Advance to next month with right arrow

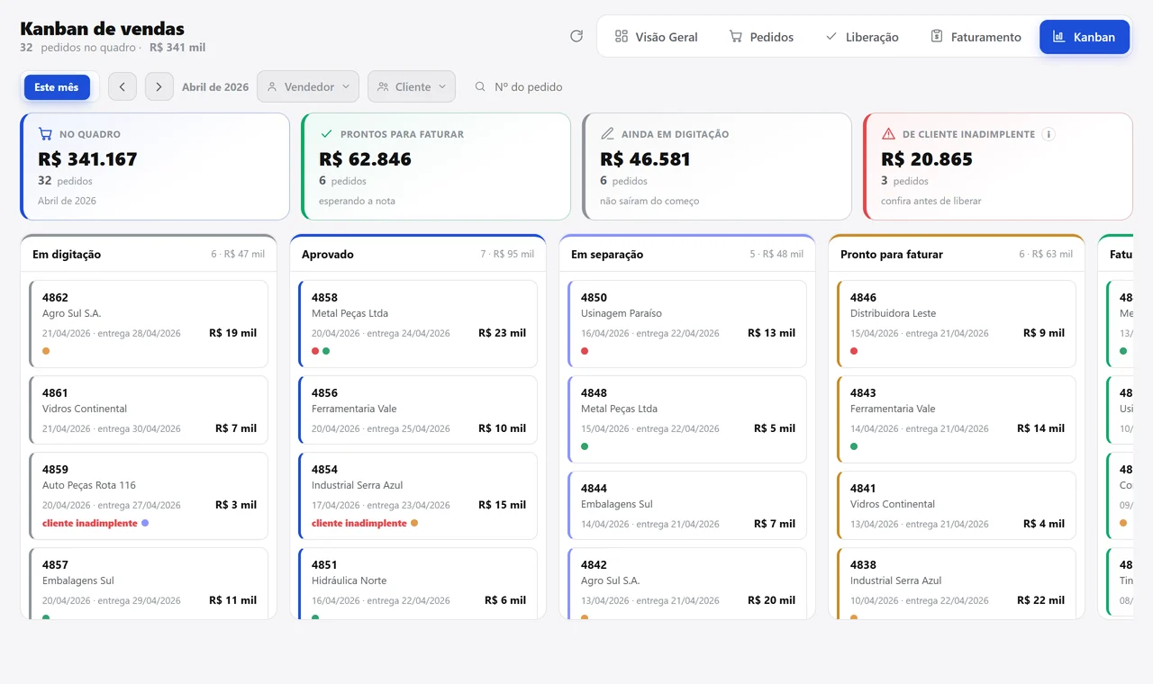coord(159,86)
